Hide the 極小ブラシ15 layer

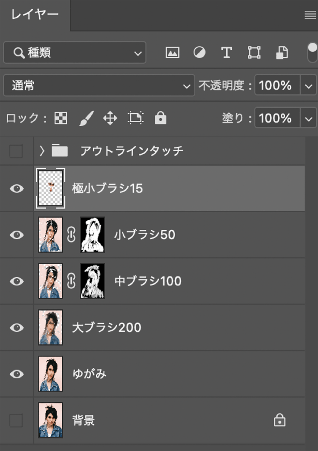(17, 188)
